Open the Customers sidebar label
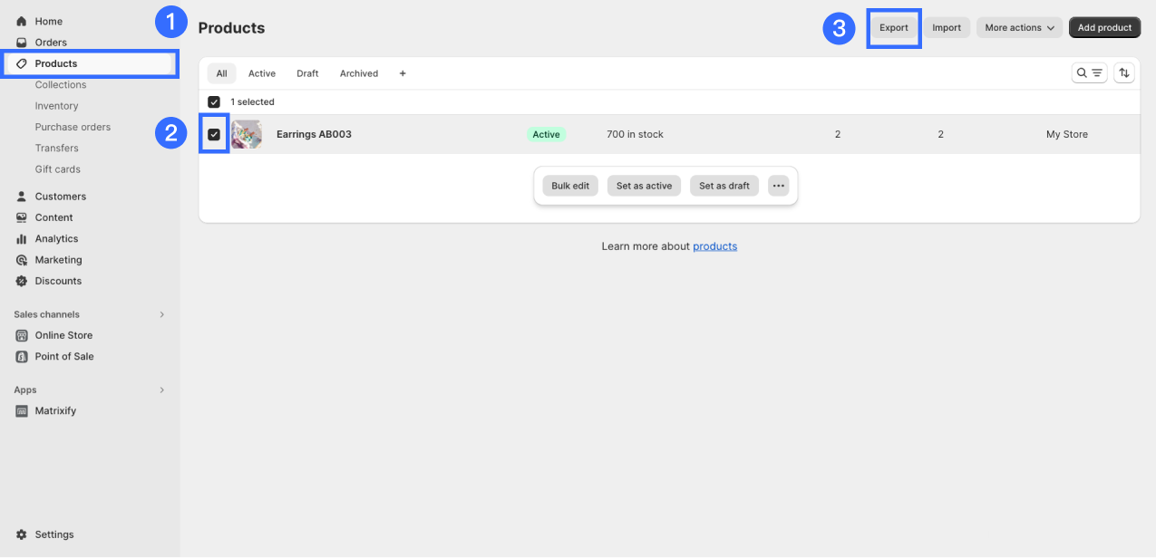 pos(61,197)
